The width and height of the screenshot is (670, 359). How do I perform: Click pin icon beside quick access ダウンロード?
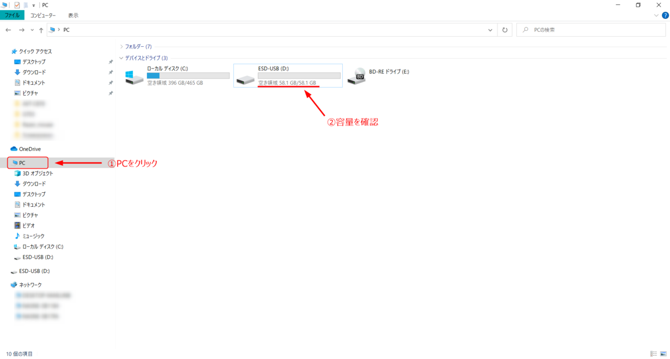[111, 72]
